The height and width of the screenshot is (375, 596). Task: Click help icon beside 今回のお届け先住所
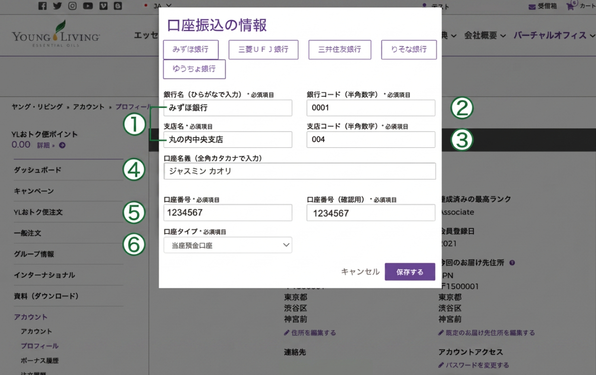tap(512, 262)
